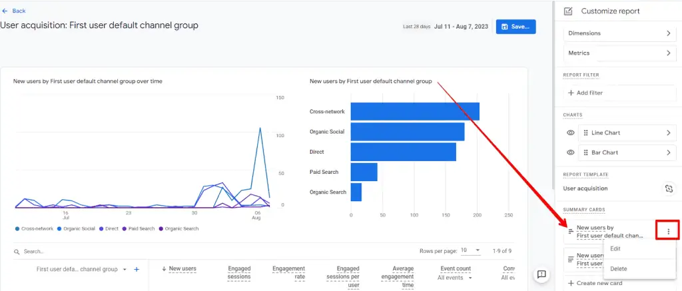
Task: Open Line Chart options chevron
Action: click(668, 133)
